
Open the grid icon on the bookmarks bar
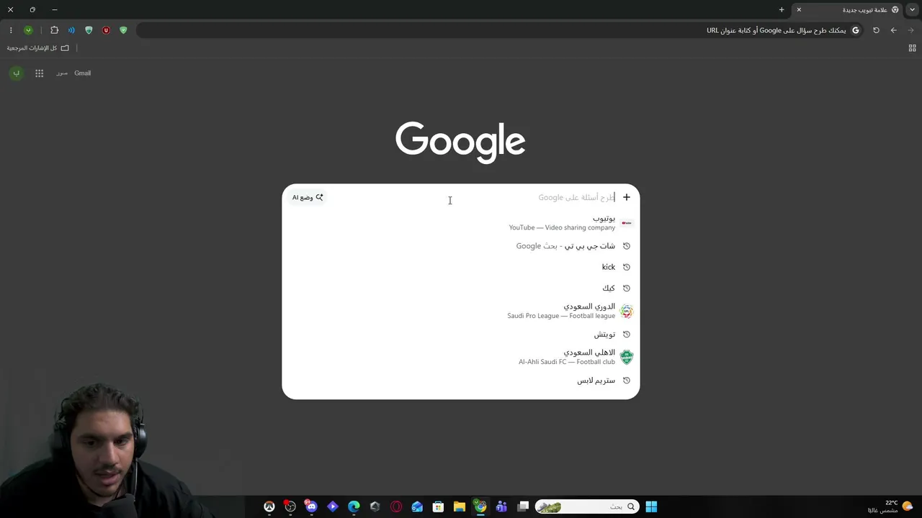(x=912, y=48)
